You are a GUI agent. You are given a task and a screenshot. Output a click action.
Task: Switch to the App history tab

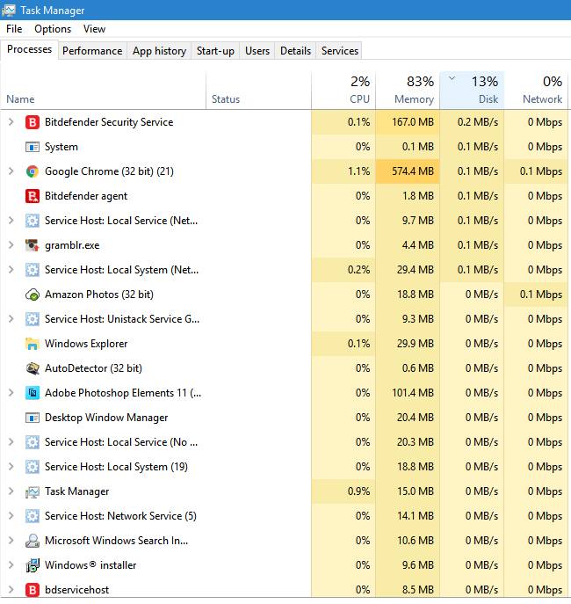coord(159,51)
